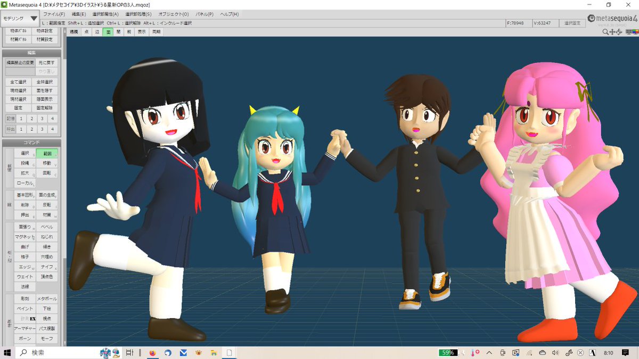This screenshot has width=639, height=359.
Task: Click the 固定解除 unlock button
Action: coord(45,107)
